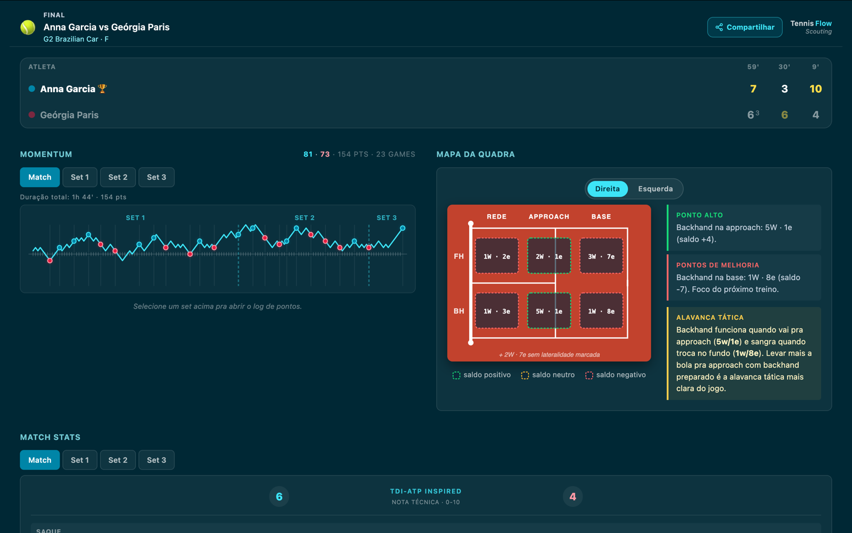Switch court map to Direita
Screen dimensions: 852x533
(608, 189)
